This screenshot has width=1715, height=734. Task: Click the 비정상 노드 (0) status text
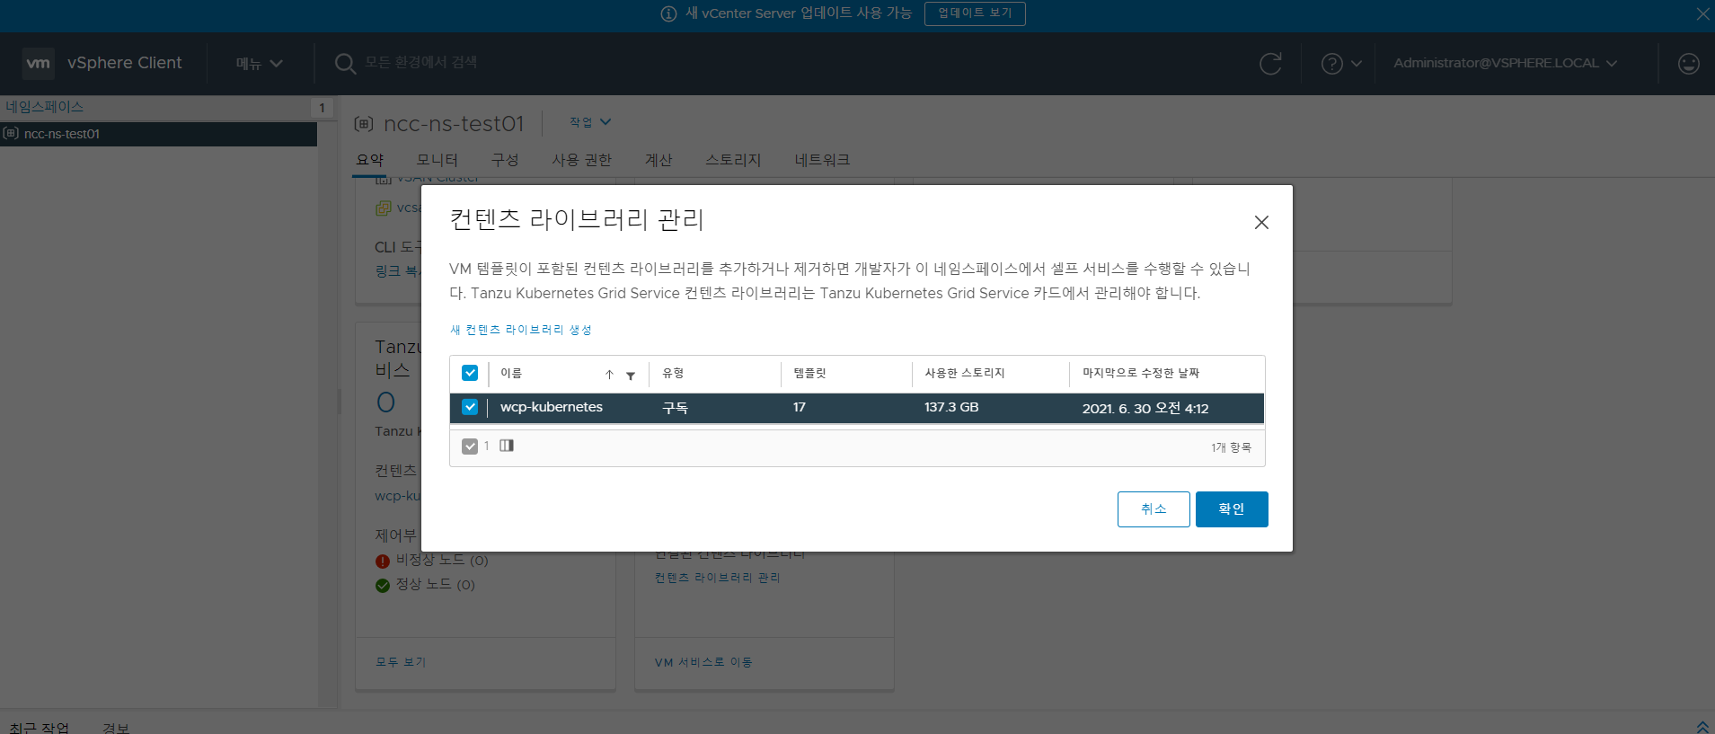442,560
